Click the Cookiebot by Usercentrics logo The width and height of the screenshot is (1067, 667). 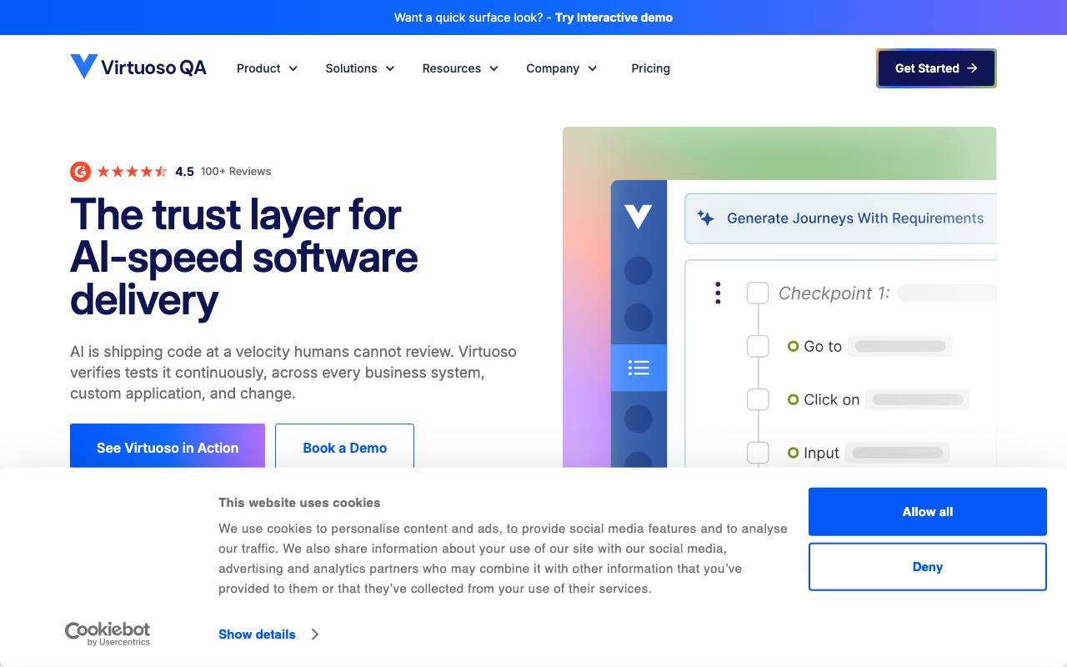pyautogui.click(x=108, y=634)
